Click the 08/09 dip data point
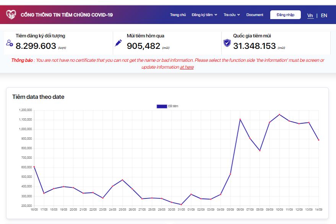336x224 pixels. 260,150
